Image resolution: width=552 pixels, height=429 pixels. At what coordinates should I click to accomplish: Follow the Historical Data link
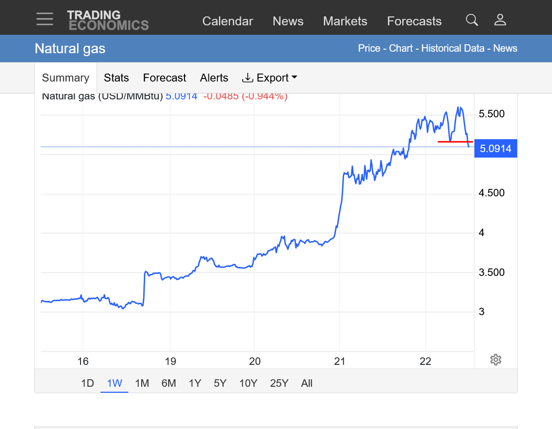(453, 48)
